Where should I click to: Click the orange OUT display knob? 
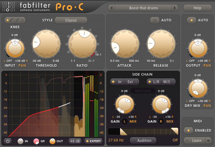click(52, 141)
